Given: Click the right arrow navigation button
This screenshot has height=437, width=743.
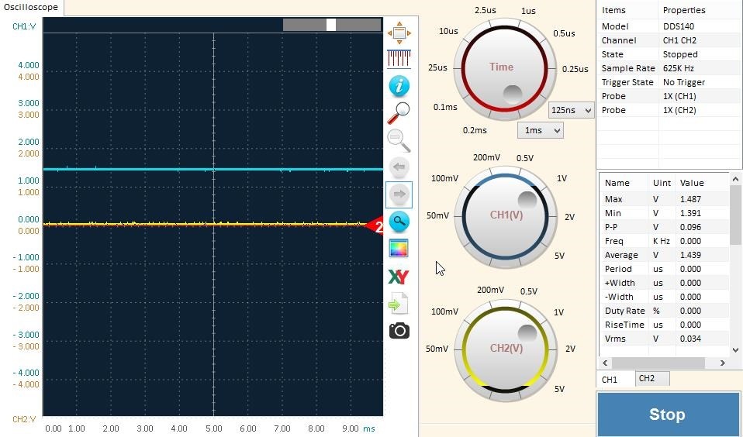Looking at the screenshot, I should pos(399,194).
